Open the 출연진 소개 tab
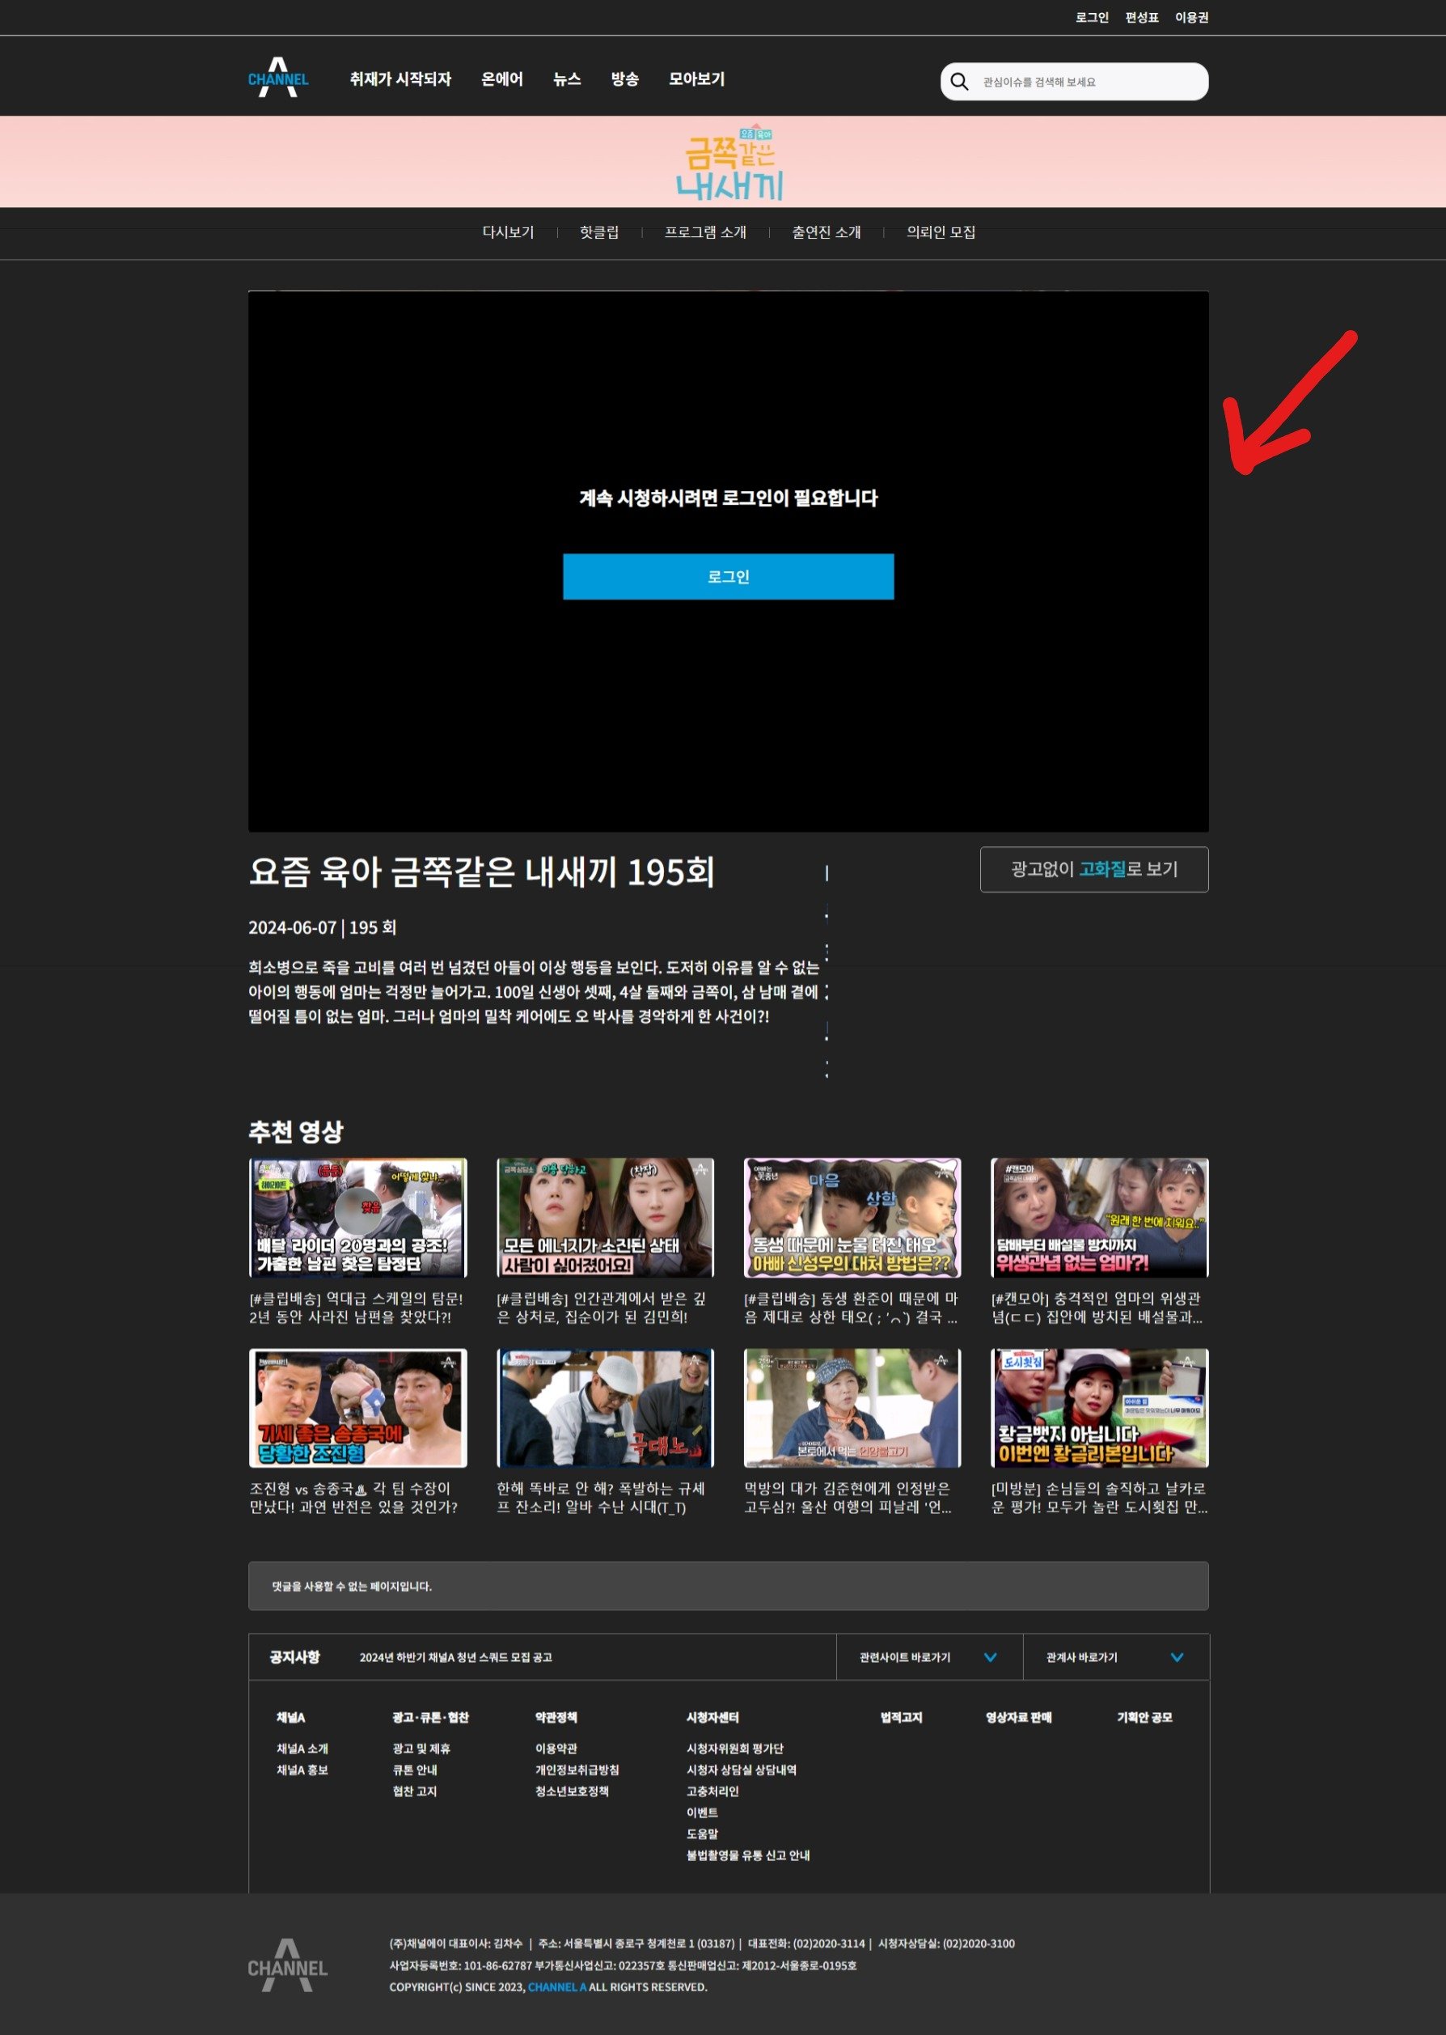This screenshot has height=2035, width=1446. coord(826,232)
